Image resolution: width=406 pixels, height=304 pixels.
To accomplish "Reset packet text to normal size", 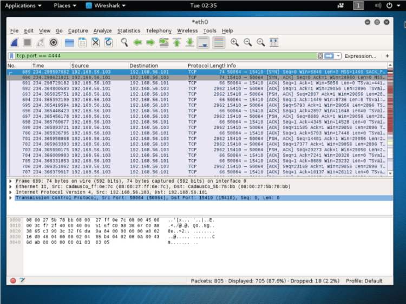I will (261, 42).
